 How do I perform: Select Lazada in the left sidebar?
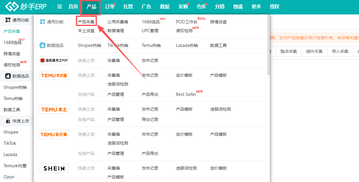pyautogui.click(x=10, y=155)
